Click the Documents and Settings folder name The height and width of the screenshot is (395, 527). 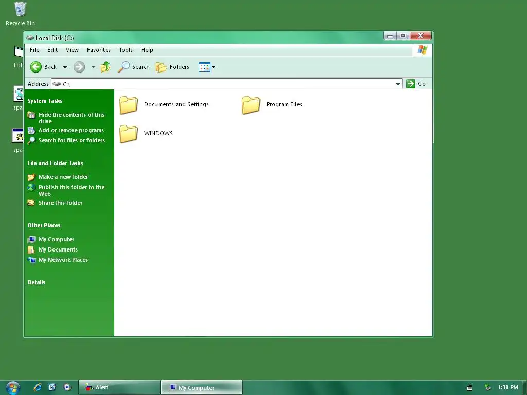(x=177, y=104)
